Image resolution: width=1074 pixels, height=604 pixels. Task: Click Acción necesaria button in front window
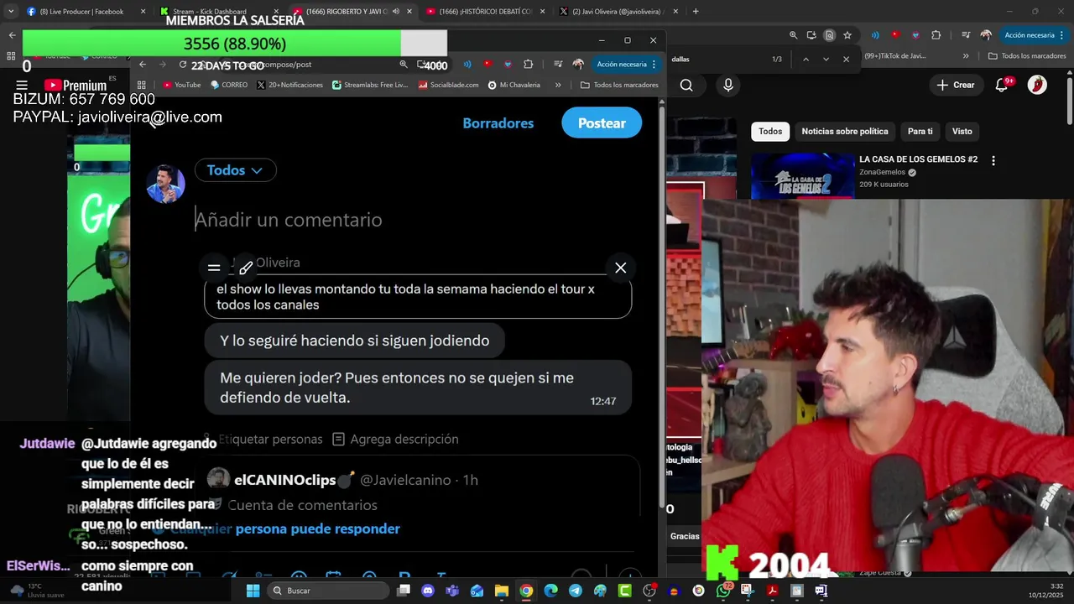tap(627, 65)
